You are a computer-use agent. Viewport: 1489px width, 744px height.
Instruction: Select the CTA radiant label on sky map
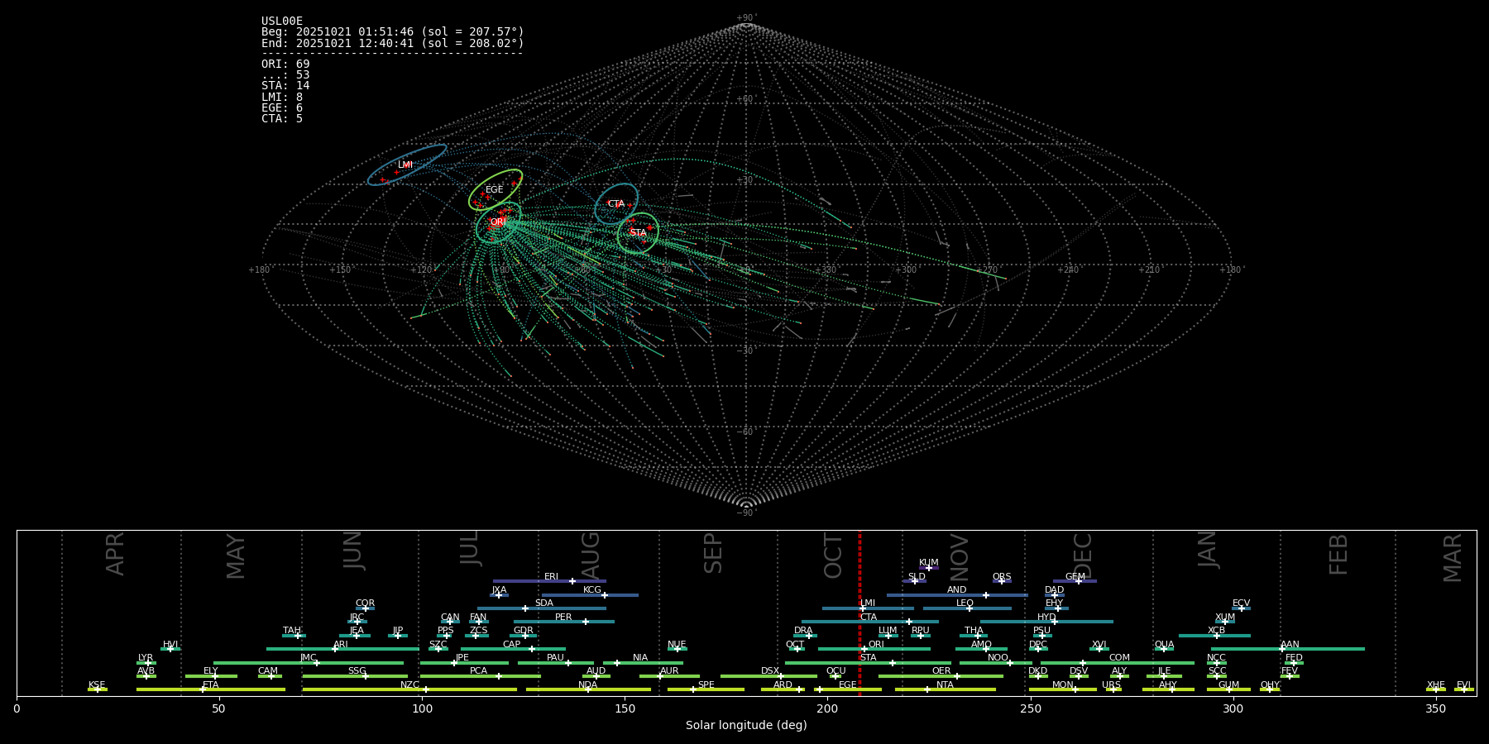[x=616, y=203]
